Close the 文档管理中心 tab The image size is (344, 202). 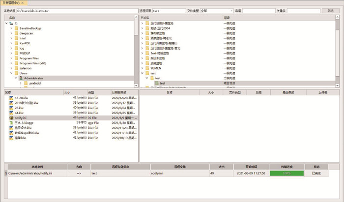(23, 3)
